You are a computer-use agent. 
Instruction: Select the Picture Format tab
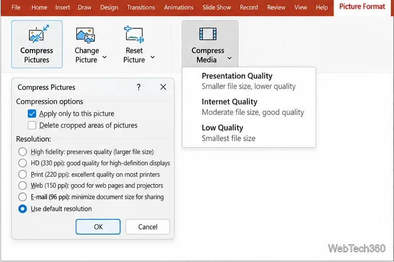(362, 7)
